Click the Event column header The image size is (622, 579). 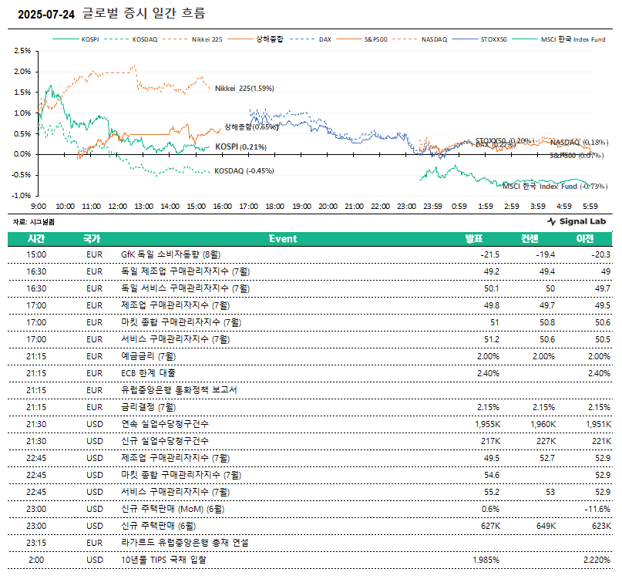pos(283,239)
